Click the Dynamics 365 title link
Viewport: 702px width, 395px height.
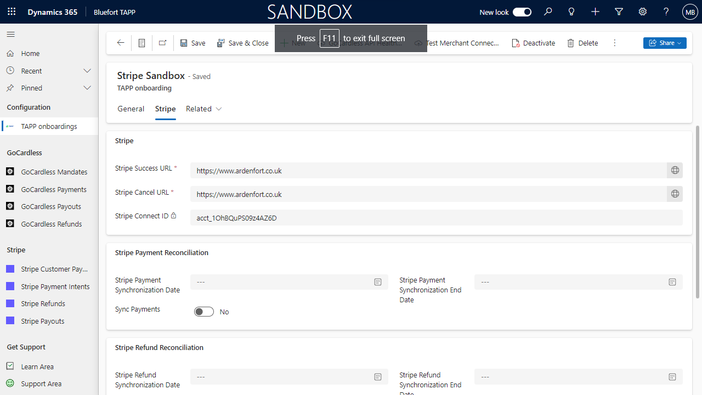(x=53, y=12)
